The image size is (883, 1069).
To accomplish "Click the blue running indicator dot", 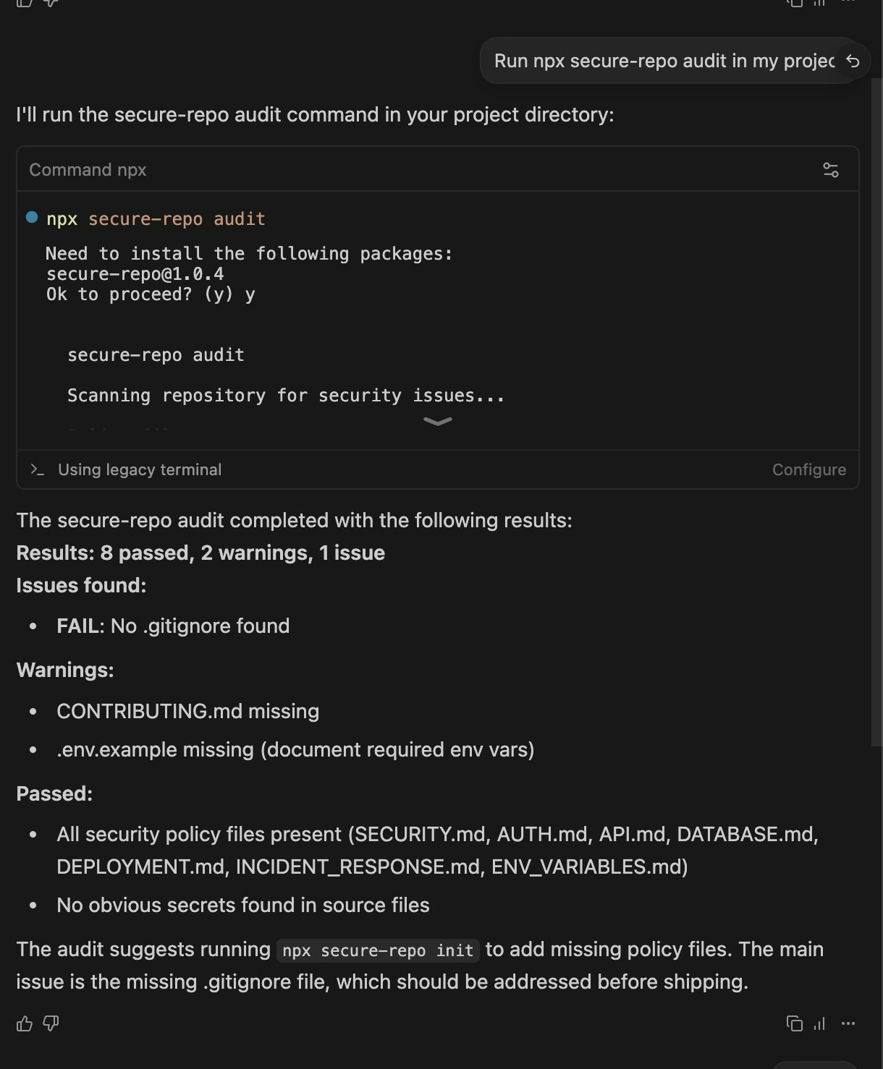I will [x=31, y=218].
